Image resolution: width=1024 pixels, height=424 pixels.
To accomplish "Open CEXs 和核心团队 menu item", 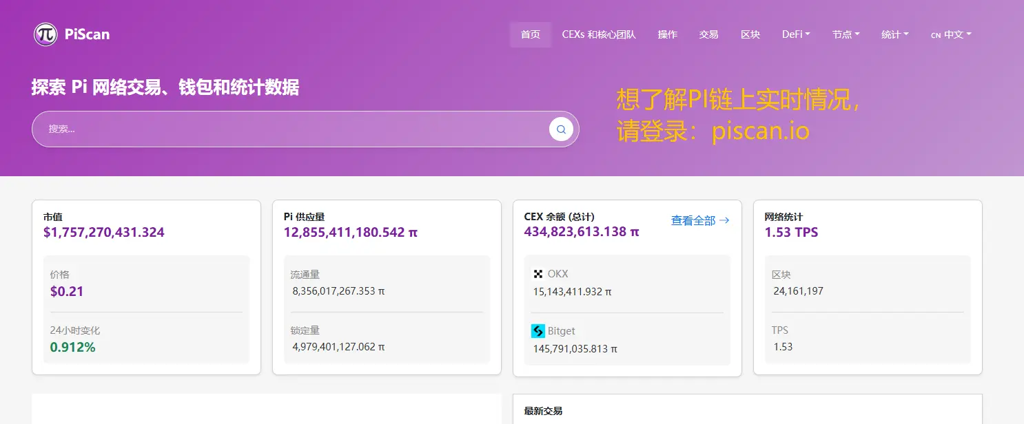I will click(599, 34).
